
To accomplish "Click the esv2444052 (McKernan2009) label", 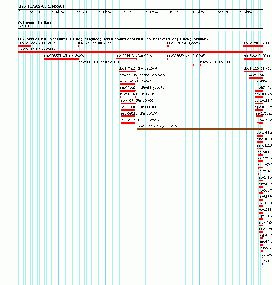I will pyautogui.click(x=142, y=75).
